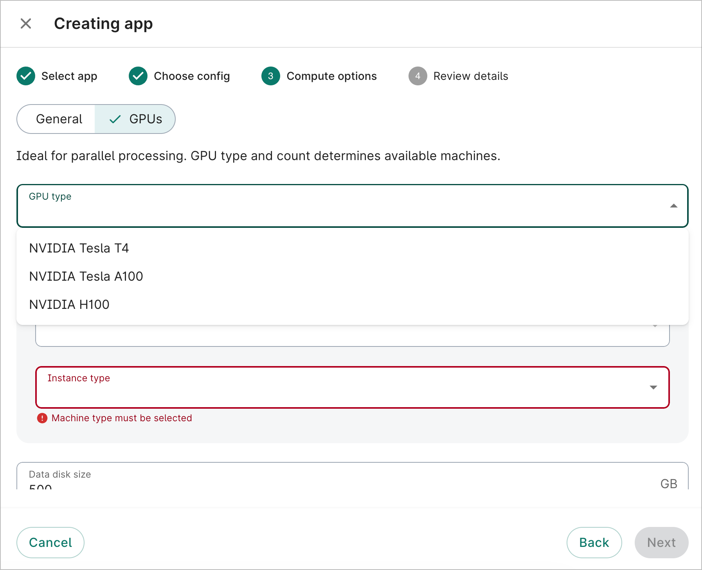Click the disabled Next button
This screenshot has width=702, height=570.
[661, 543]
